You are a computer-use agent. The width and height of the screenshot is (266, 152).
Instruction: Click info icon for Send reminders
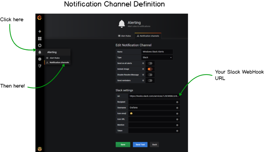[x=143, y=80]
